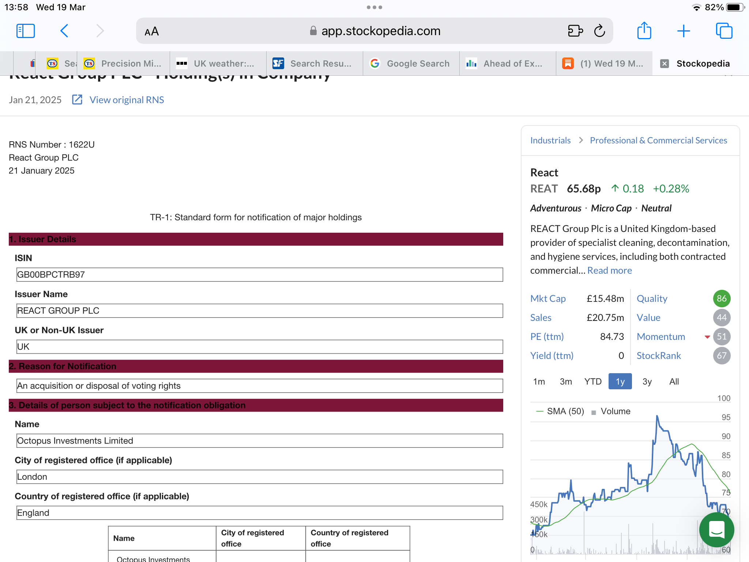Open the PE (ttm) metric link

pyautogui.click(x=547, y=337)
